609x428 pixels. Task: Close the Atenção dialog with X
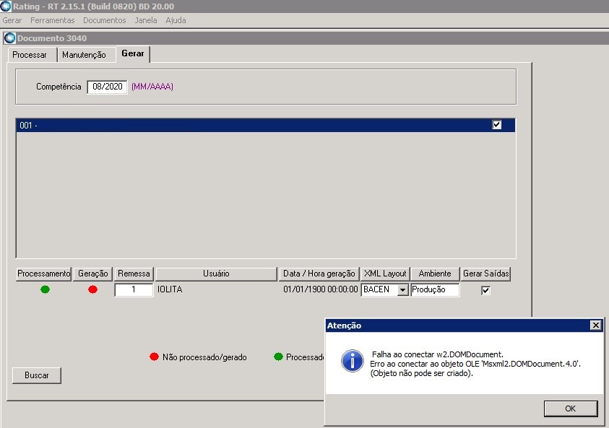pyautogui.click(x=596, y=326)
